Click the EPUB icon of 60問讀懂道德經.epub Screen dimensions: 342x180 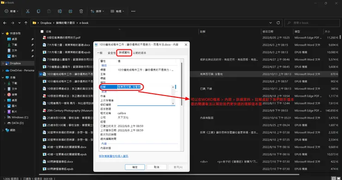(x=44, y=169)
